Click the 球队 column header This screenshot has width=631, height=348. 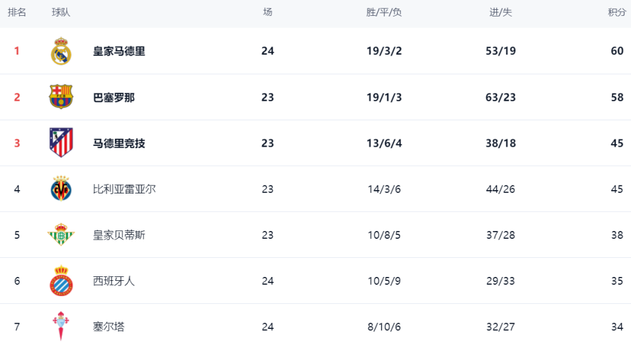(x=61, y=12)
